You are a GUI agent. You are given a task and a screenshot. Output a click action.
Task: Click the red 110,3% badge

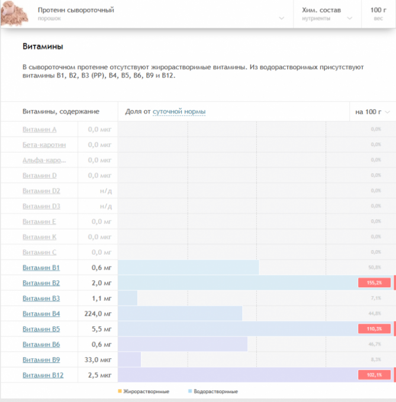(374, 329)
